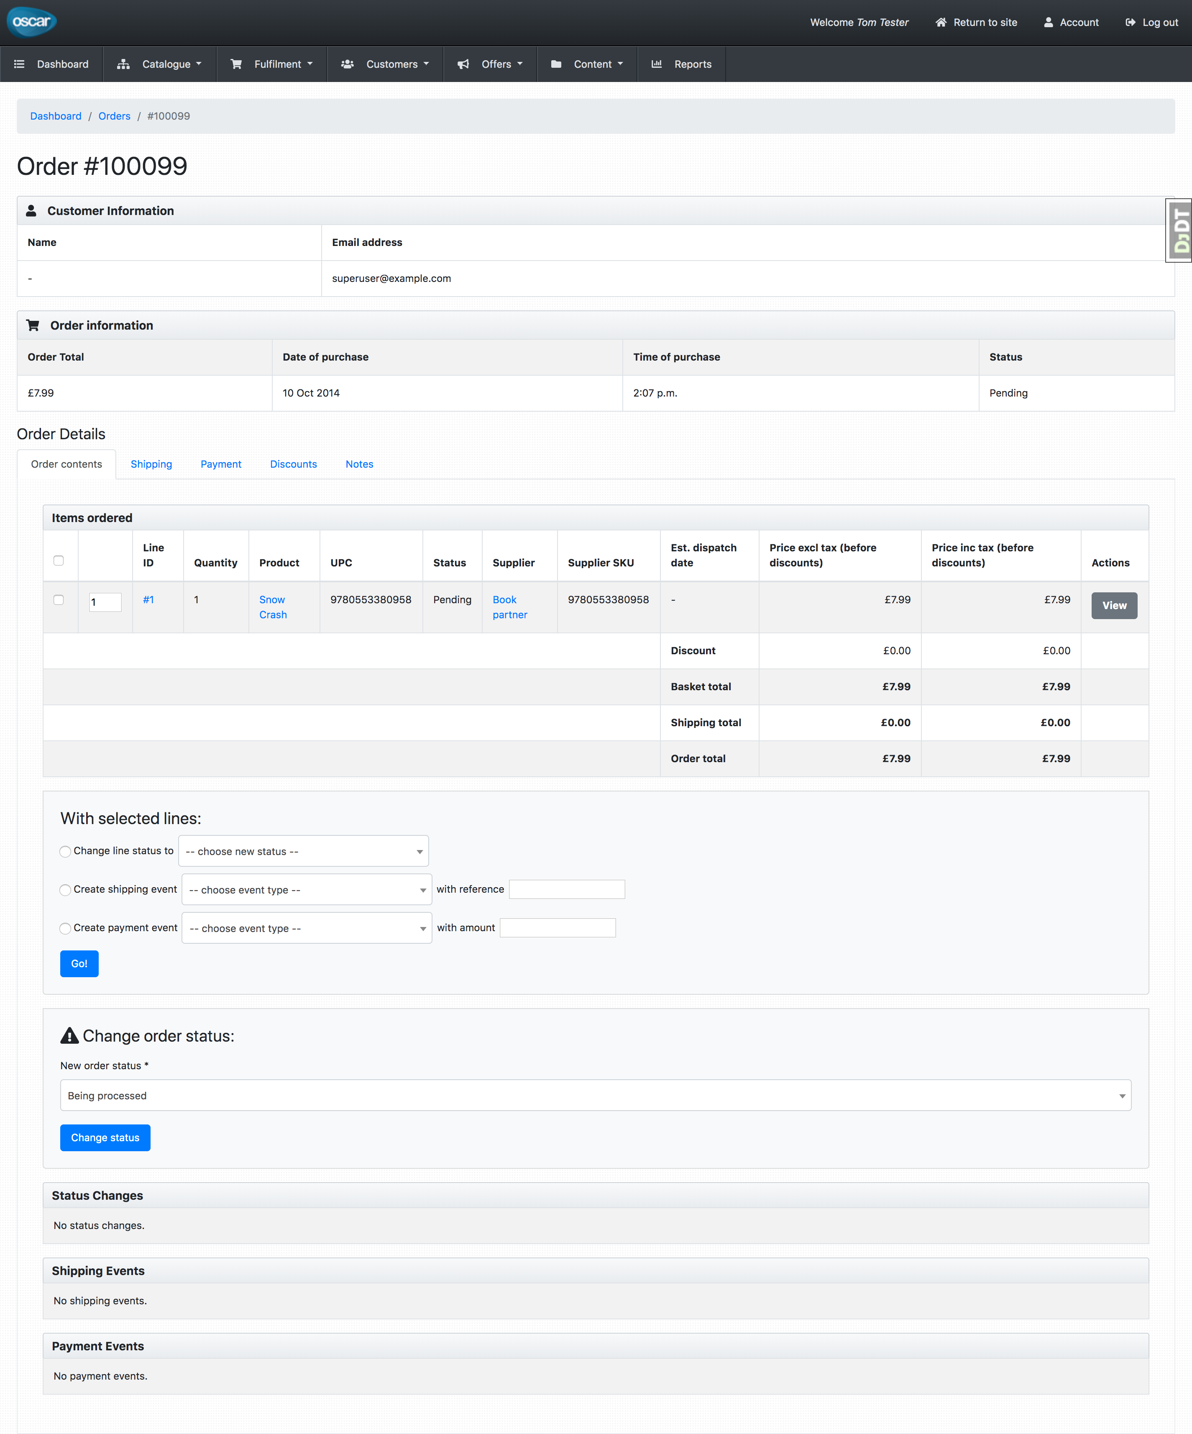Open the Book partner supplier link
Image resolution: width=1192 pixels, height=1434 pixels.
(x=510, y=607)
